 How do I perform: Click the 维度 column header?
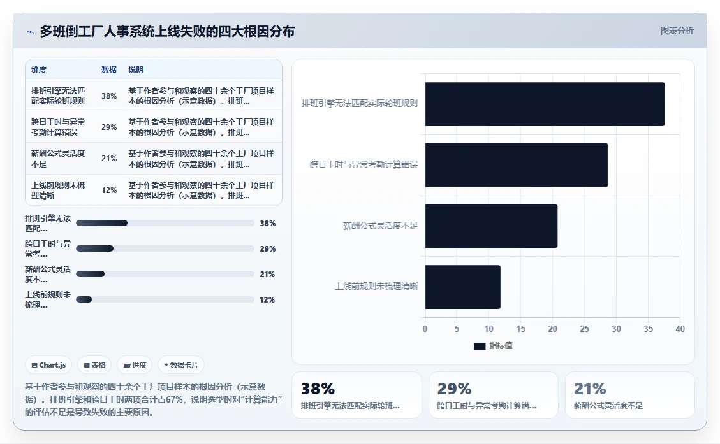coord(39,69)
